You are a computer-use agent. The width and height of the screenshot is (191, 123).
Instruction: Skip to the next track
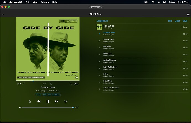(x=57, y=101)
